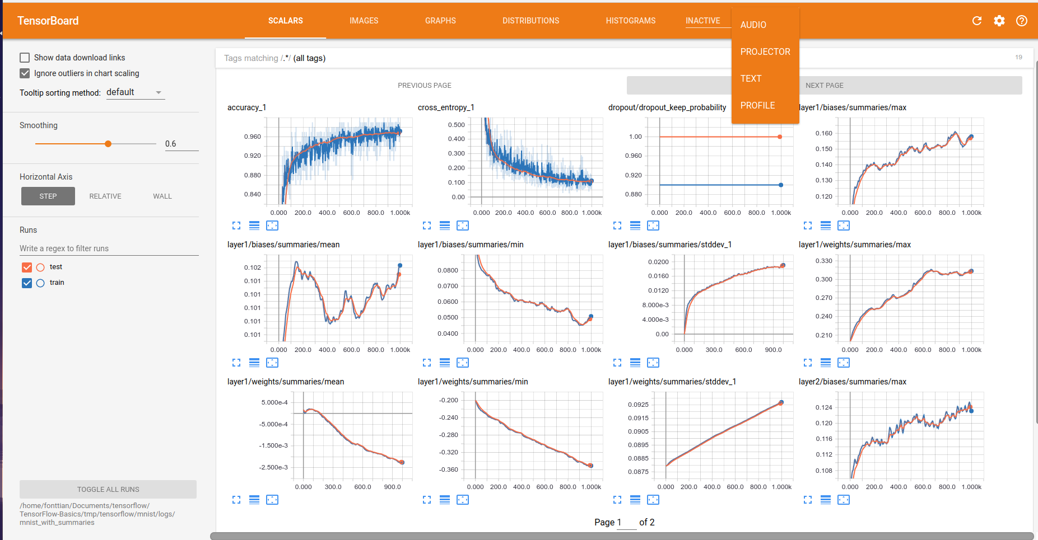Open the Tooltip sorting method dropdown
Image resolution: width=1038 pixels, height=540 pixels.
(x=136, y=92)
